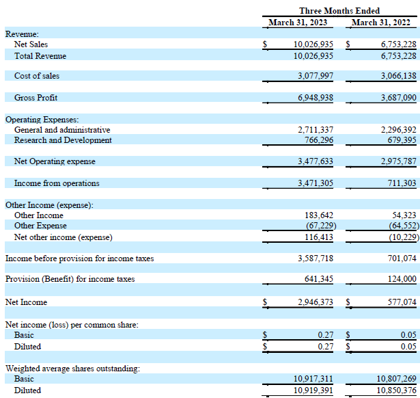Select weighted basic shares 10,917,311
The width and height of the screenshot is (420, 398).
click(313, 379)
